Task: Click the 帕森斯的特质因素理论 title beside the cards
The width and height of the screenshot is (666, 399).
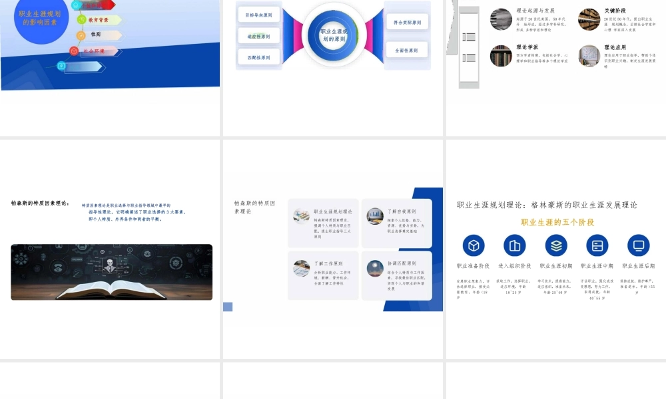Action: (x=255, y=207)
